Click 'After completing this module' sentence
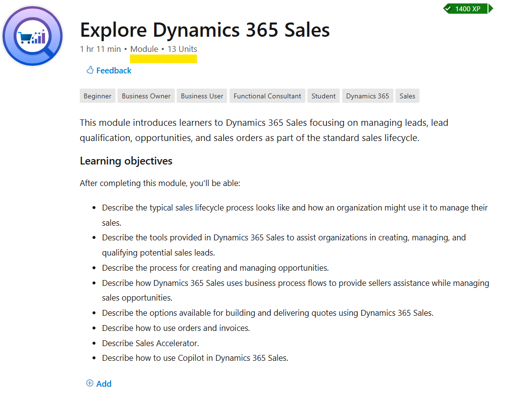511x398 pixels. [x=160, y=183]
